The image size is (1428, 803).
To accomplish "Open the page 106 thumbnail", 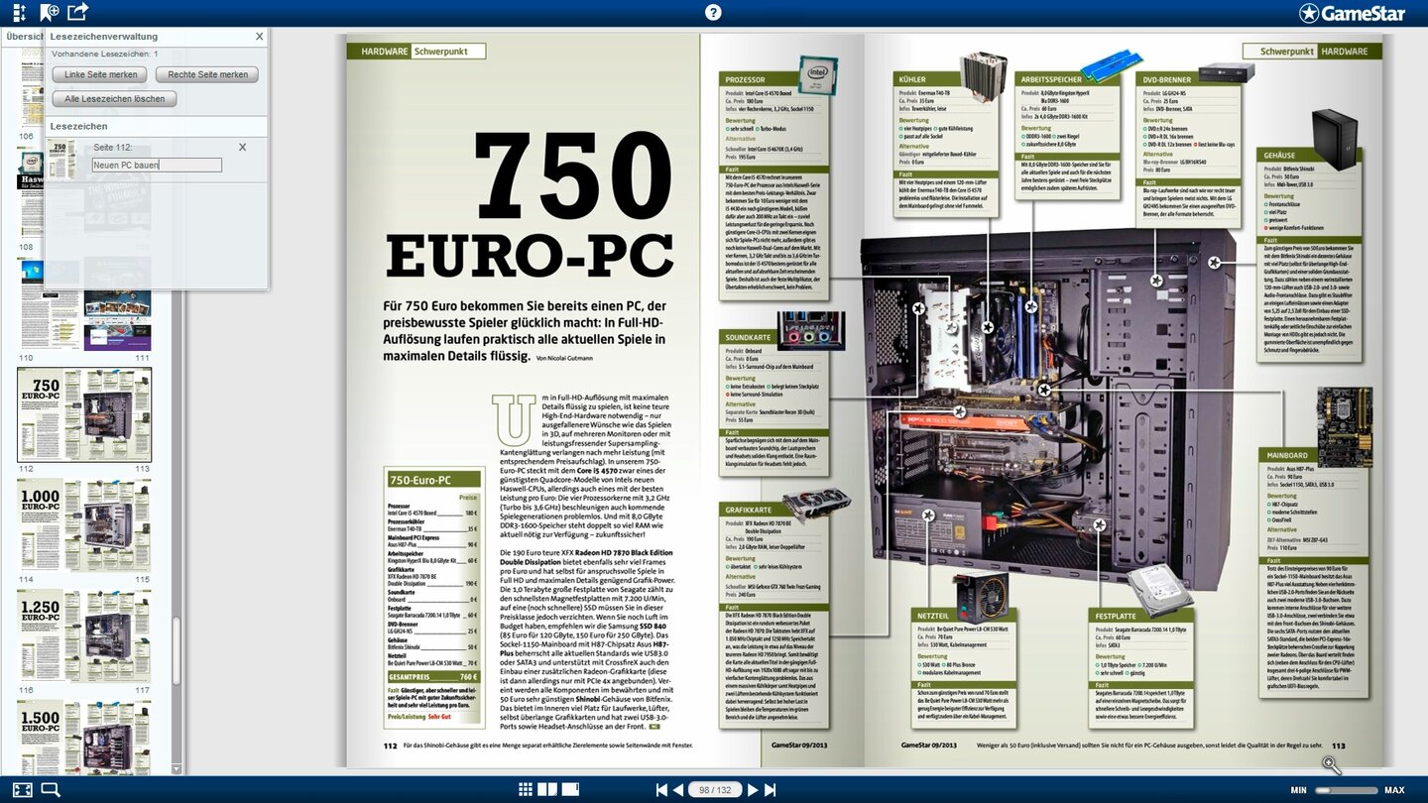I will point(31,89).
